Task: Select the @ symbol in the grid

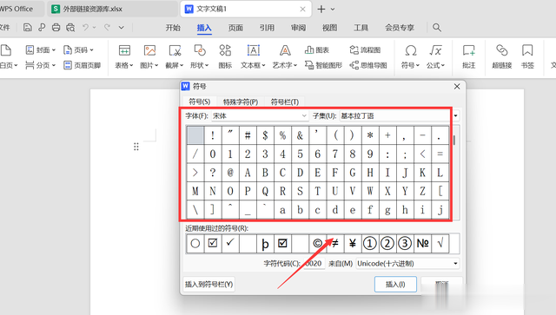Action: 230,173
